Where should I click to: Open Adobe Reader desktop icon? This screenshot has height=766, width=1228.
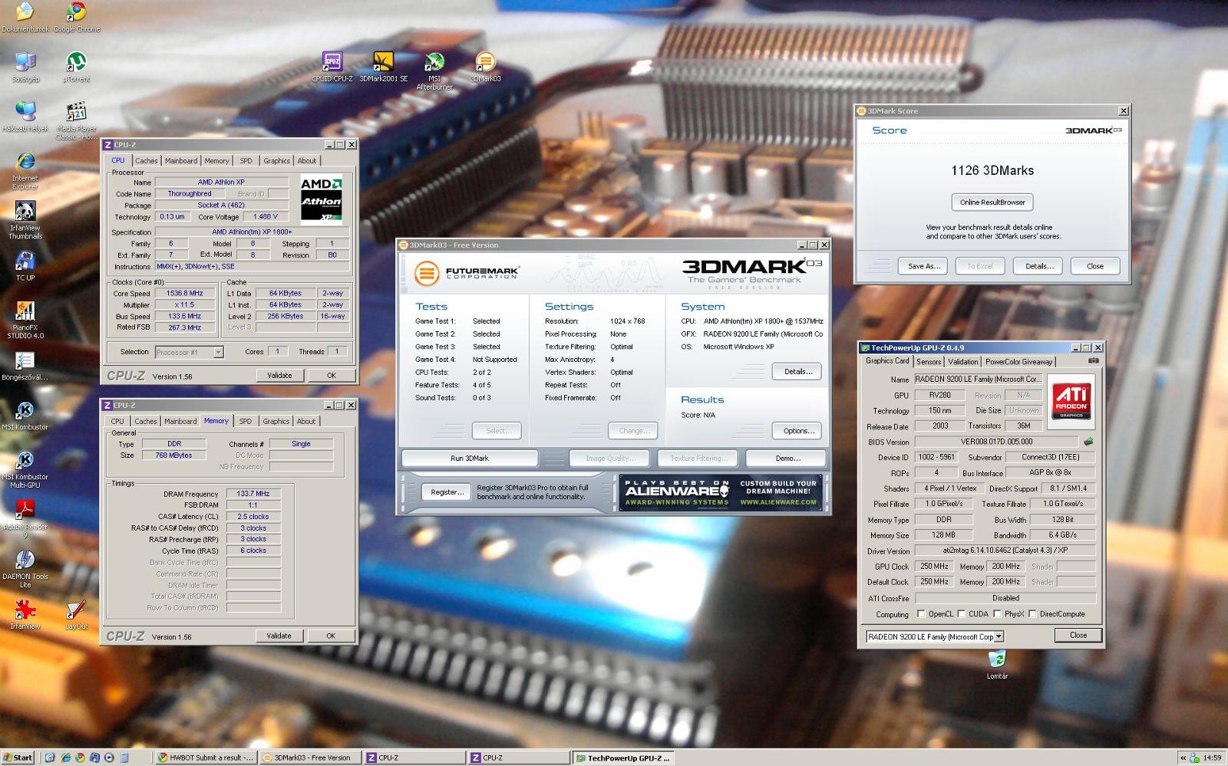click(25, 519)
